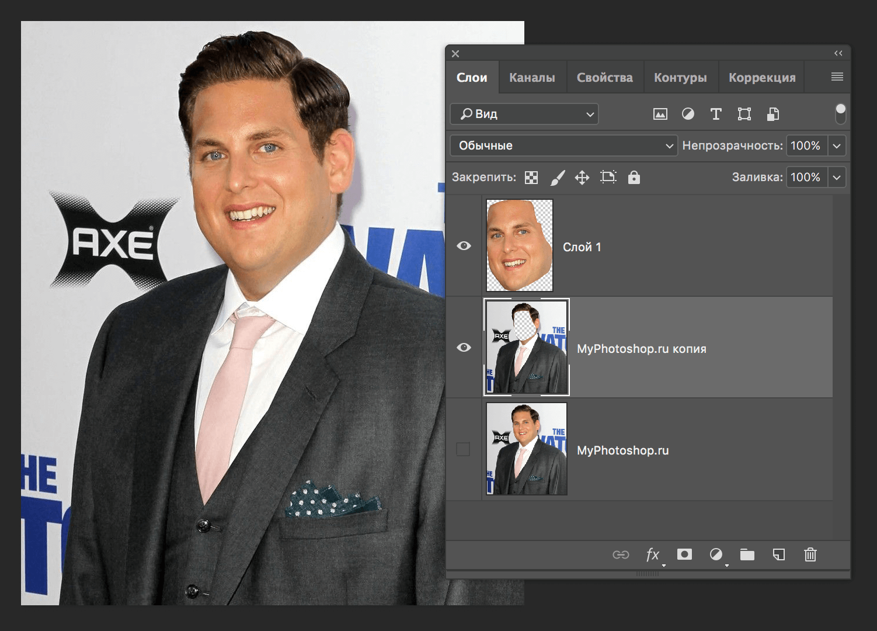The image size is (877, 631).
Task: Open the Обычные blend mode dropdown
Action: 563,145
